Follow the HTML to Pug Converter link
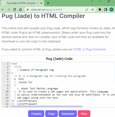Viewport: 115px width, 117px height. (90, 49)
